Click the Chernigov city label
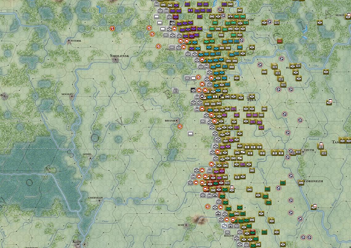 click(95, 198)
